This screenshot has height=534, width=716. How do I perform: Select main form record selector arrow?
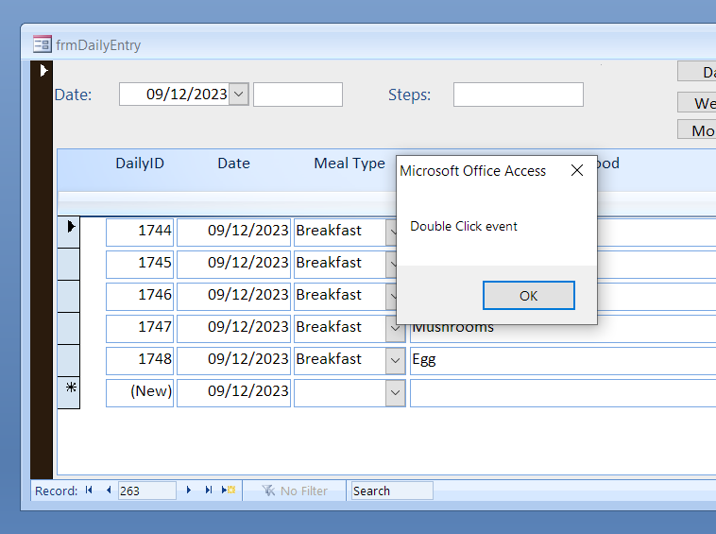(43, 71)
